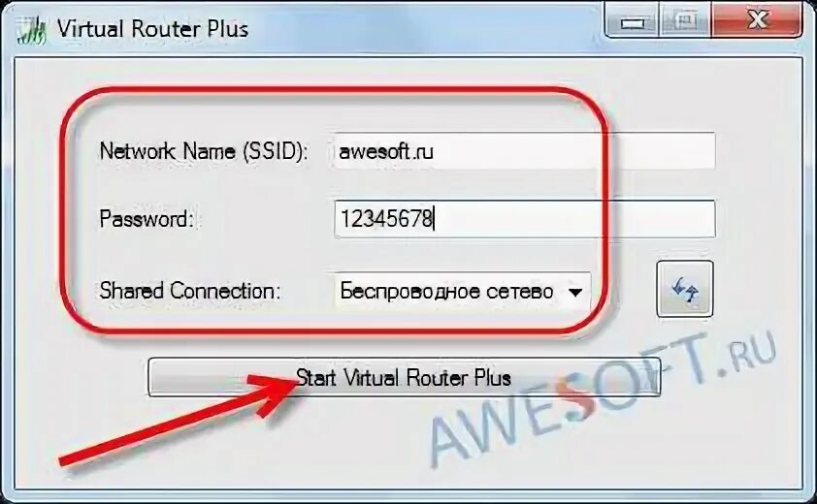This screenshot has height=504, width=817.
Task: Click the Virtual Router Plus title text
Action: click(152, 29)
